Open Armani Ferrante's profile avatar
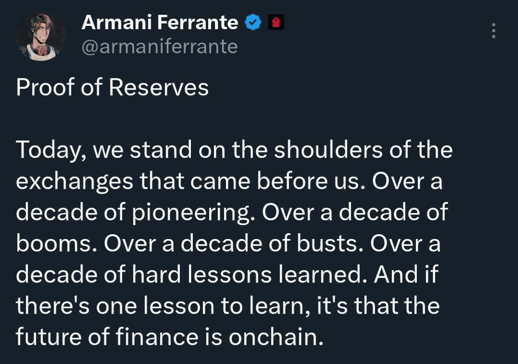518x364 pixels. click(40, 36)
